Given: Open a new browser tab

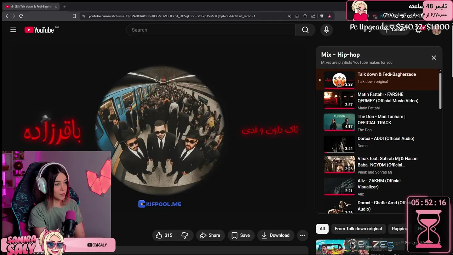Looking at the screenshot, I should (64, 6).
